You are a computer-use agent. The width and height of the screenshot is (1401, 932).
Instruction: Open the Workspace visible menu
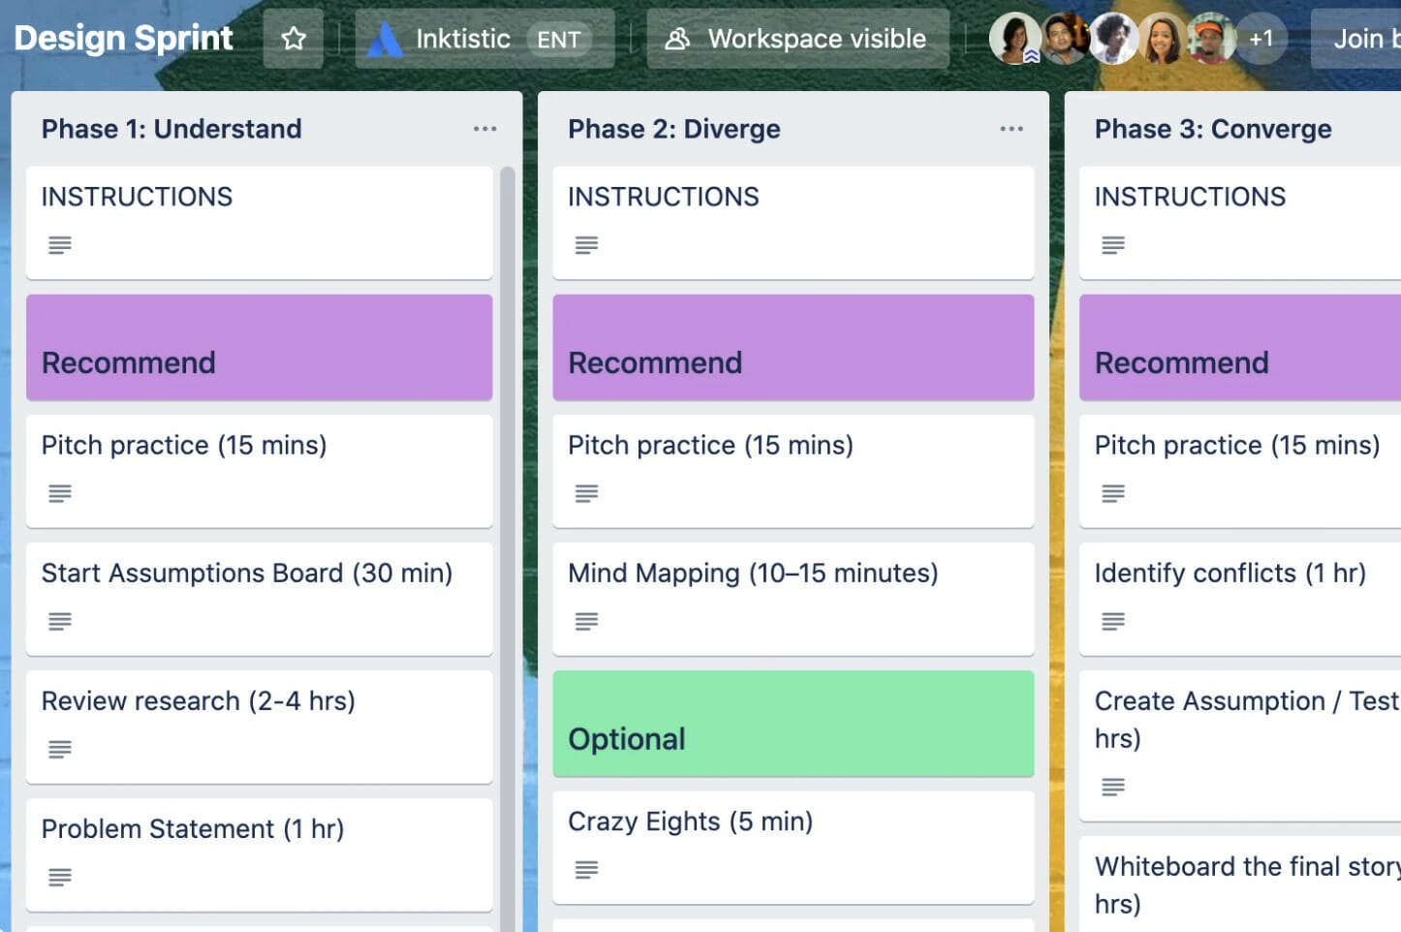point(796,39)
